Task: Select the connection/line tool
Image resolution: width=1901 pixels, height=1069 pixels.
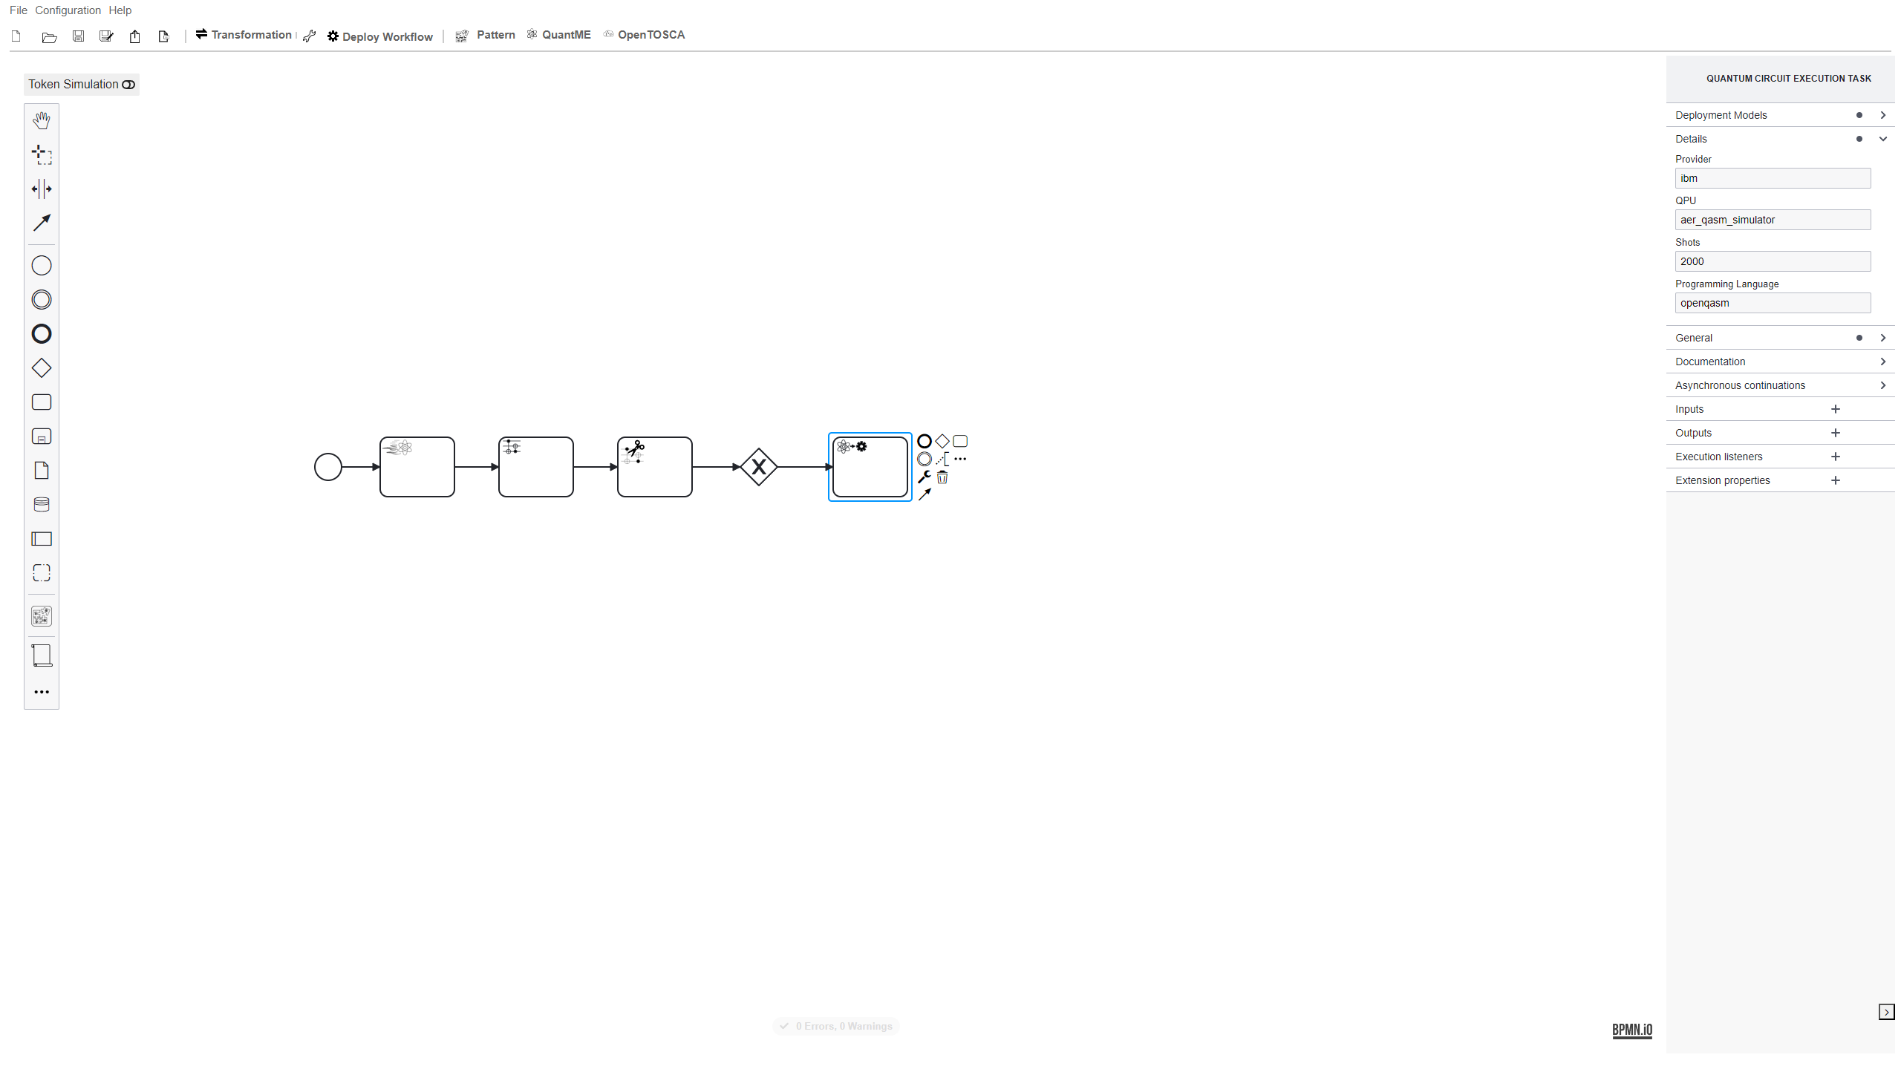Action: pos(42,222)
